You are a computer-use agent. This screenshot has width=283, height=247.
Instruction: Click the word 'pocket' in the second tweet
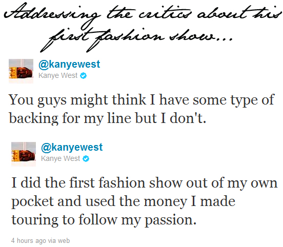click(x=33, y=202)
